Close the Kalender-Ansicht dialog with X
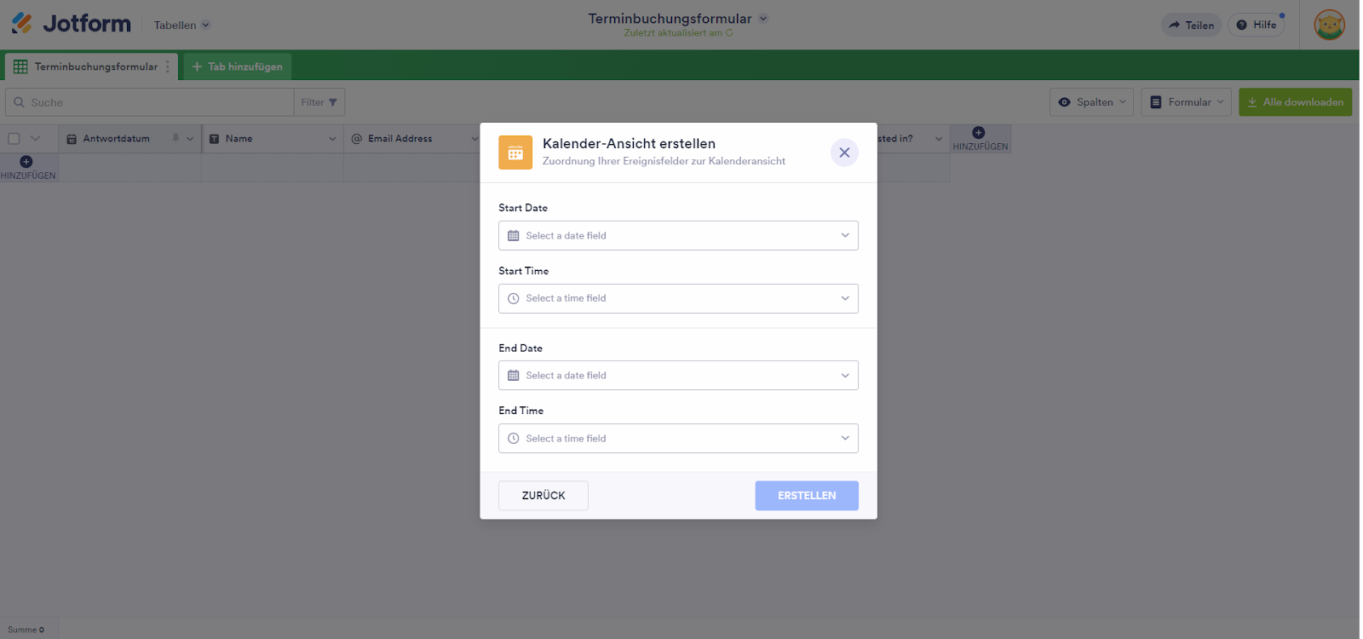1363x639 pixels. (844, 153)
